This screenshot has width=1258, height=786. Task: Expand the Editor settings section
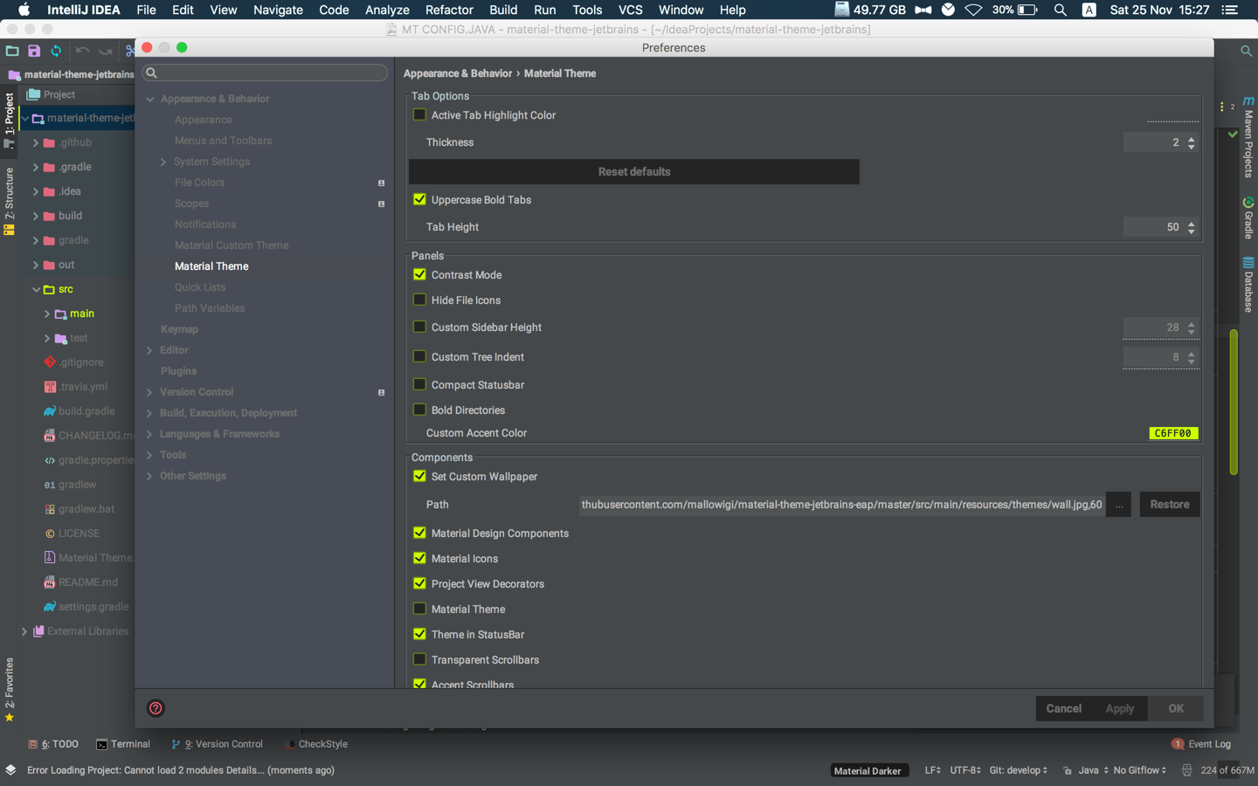pyautogui.click(x=149, y=349)
